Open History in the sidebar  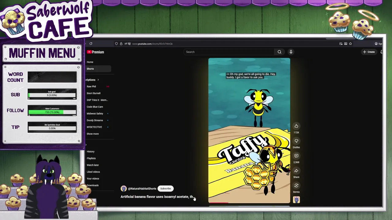tap(90, 152)
